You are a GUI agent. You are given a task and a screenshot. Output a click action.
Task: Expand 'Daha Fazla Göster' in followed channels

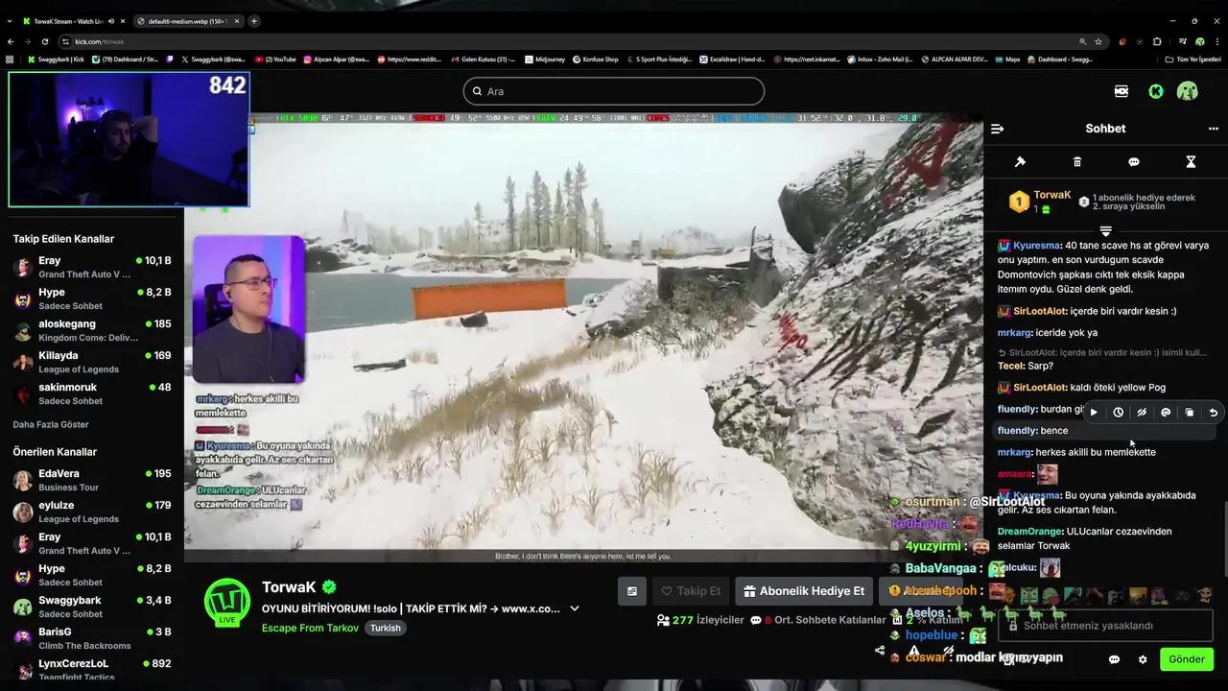tap(51, 424)
